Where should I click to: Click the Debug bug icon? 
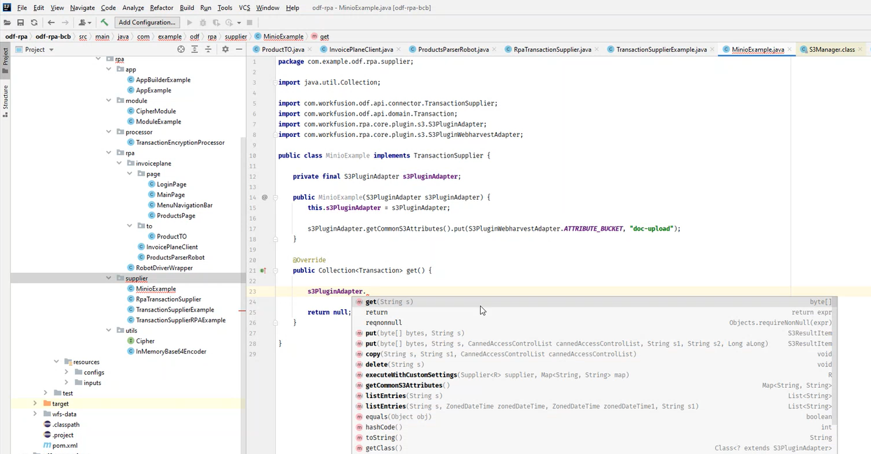(203, 23)
